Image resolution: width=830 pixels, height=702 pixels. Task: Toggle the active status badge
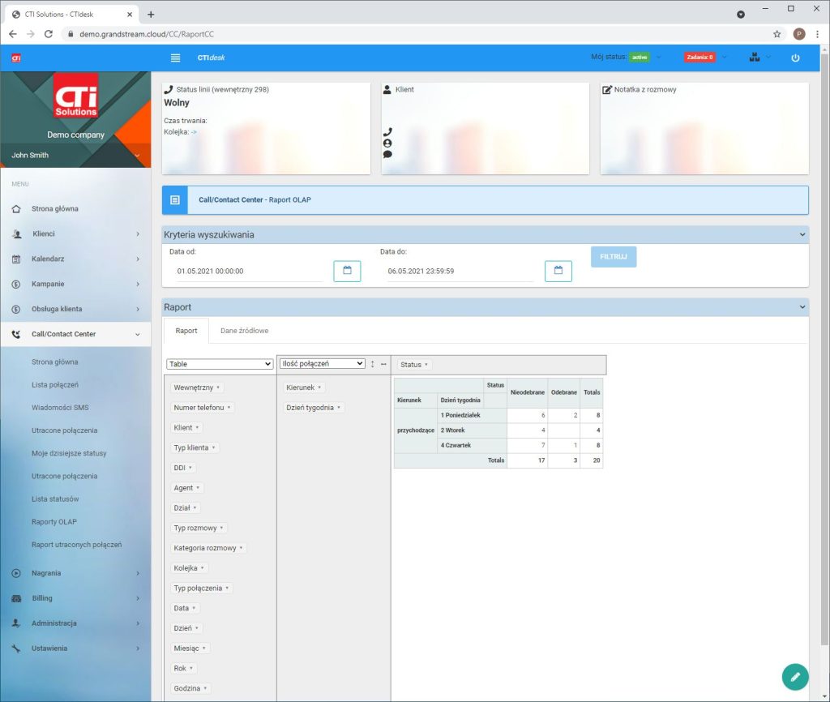click(x=640, y=58)
